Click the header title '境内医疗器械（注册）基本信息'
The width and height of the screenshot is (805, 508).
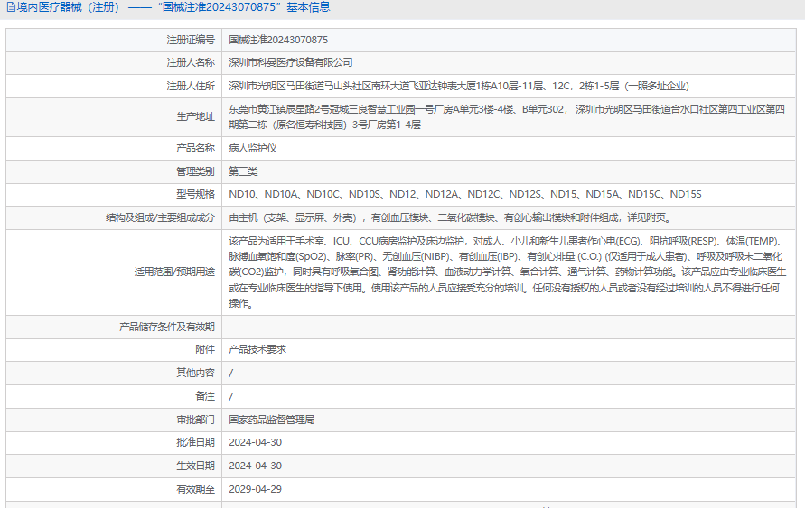pos(173,7)
